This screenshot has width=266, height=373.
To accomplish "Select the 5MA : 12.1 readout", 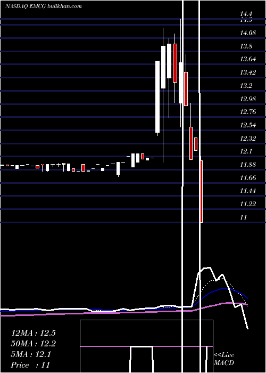I will tap(31, 354).
